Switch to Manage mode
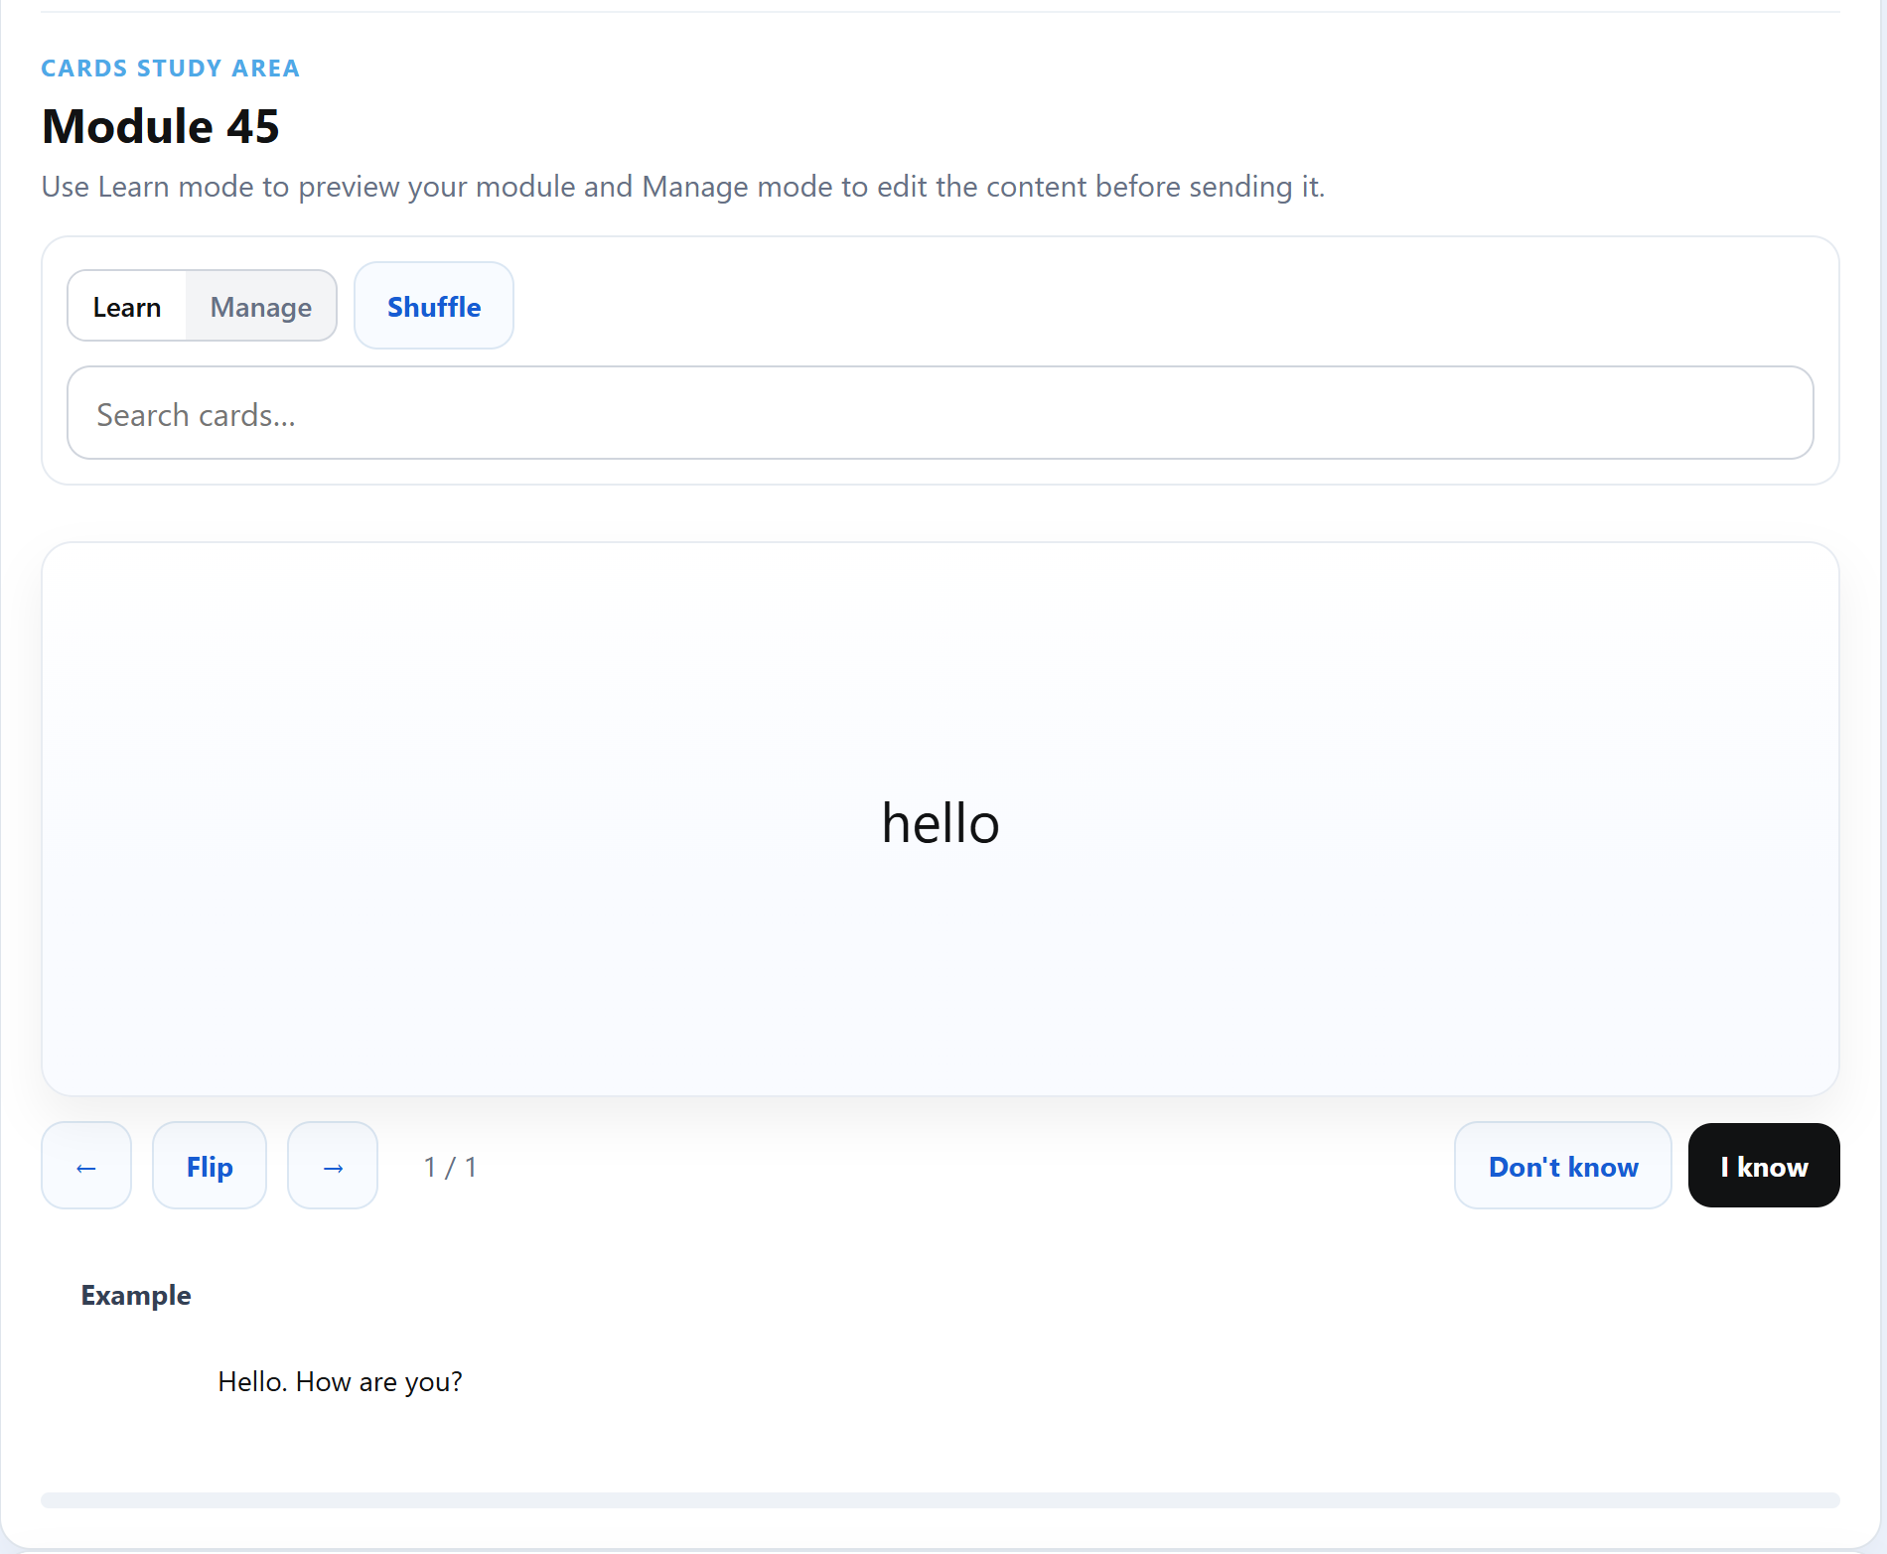This screenshot has width=1887, height=1554. 261,306
